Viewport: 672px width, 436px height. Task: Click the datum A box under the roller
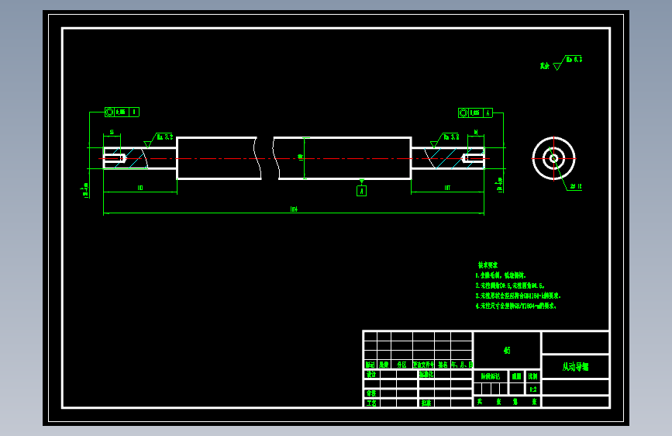pos(361,191)
